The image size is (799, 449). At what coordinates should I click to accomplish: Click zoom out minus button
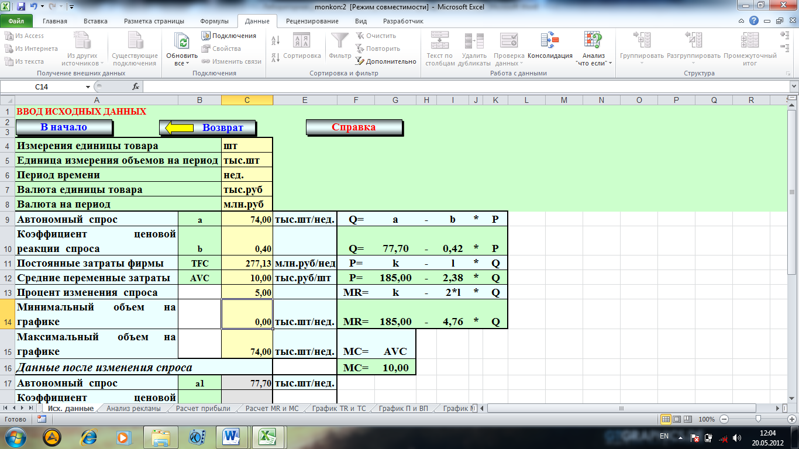coord(724,419)
